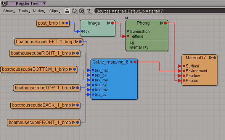The width and height of the screenshot is (225, 140).
Task: Click boathousecubeTOP_1_bmp blue output port
Action: [77, 88]
